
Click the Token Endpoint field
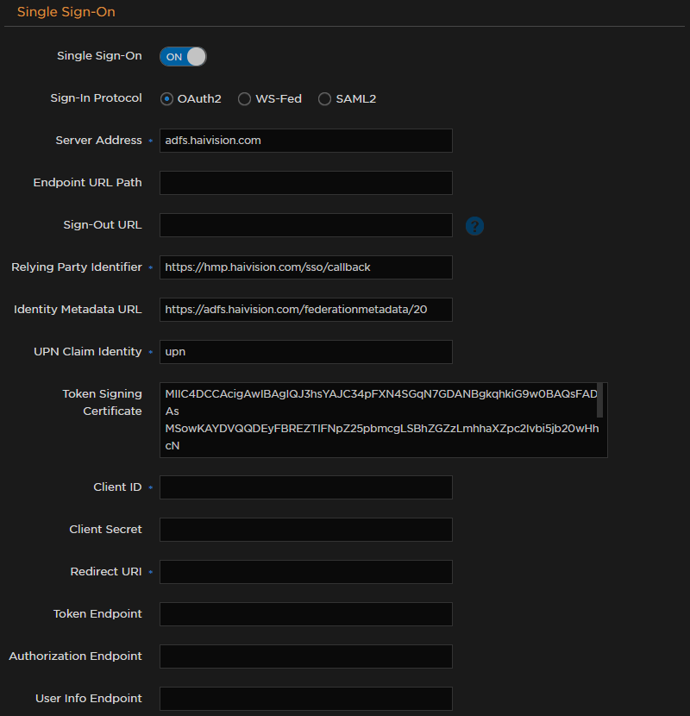point(305,613)
